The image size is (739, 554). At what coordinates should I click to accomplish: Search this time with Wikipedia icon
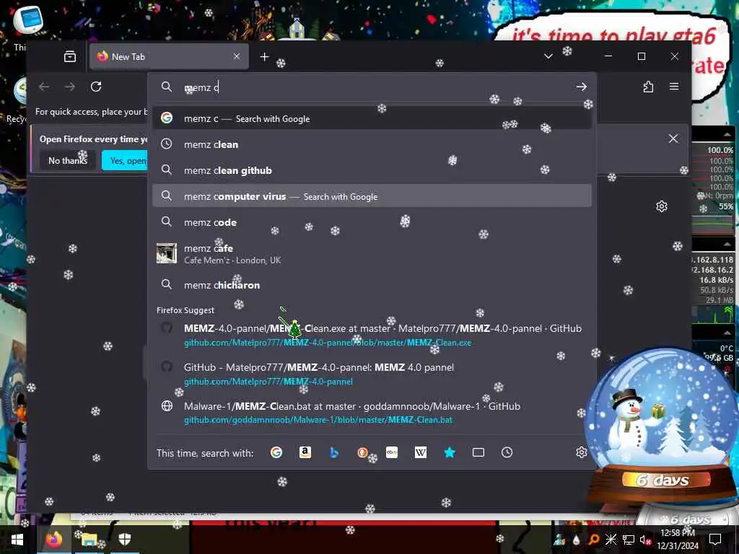[x=421, y=452]
